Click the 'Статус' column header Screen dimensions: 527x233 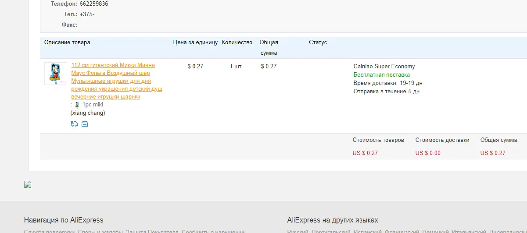coord(318,42)
